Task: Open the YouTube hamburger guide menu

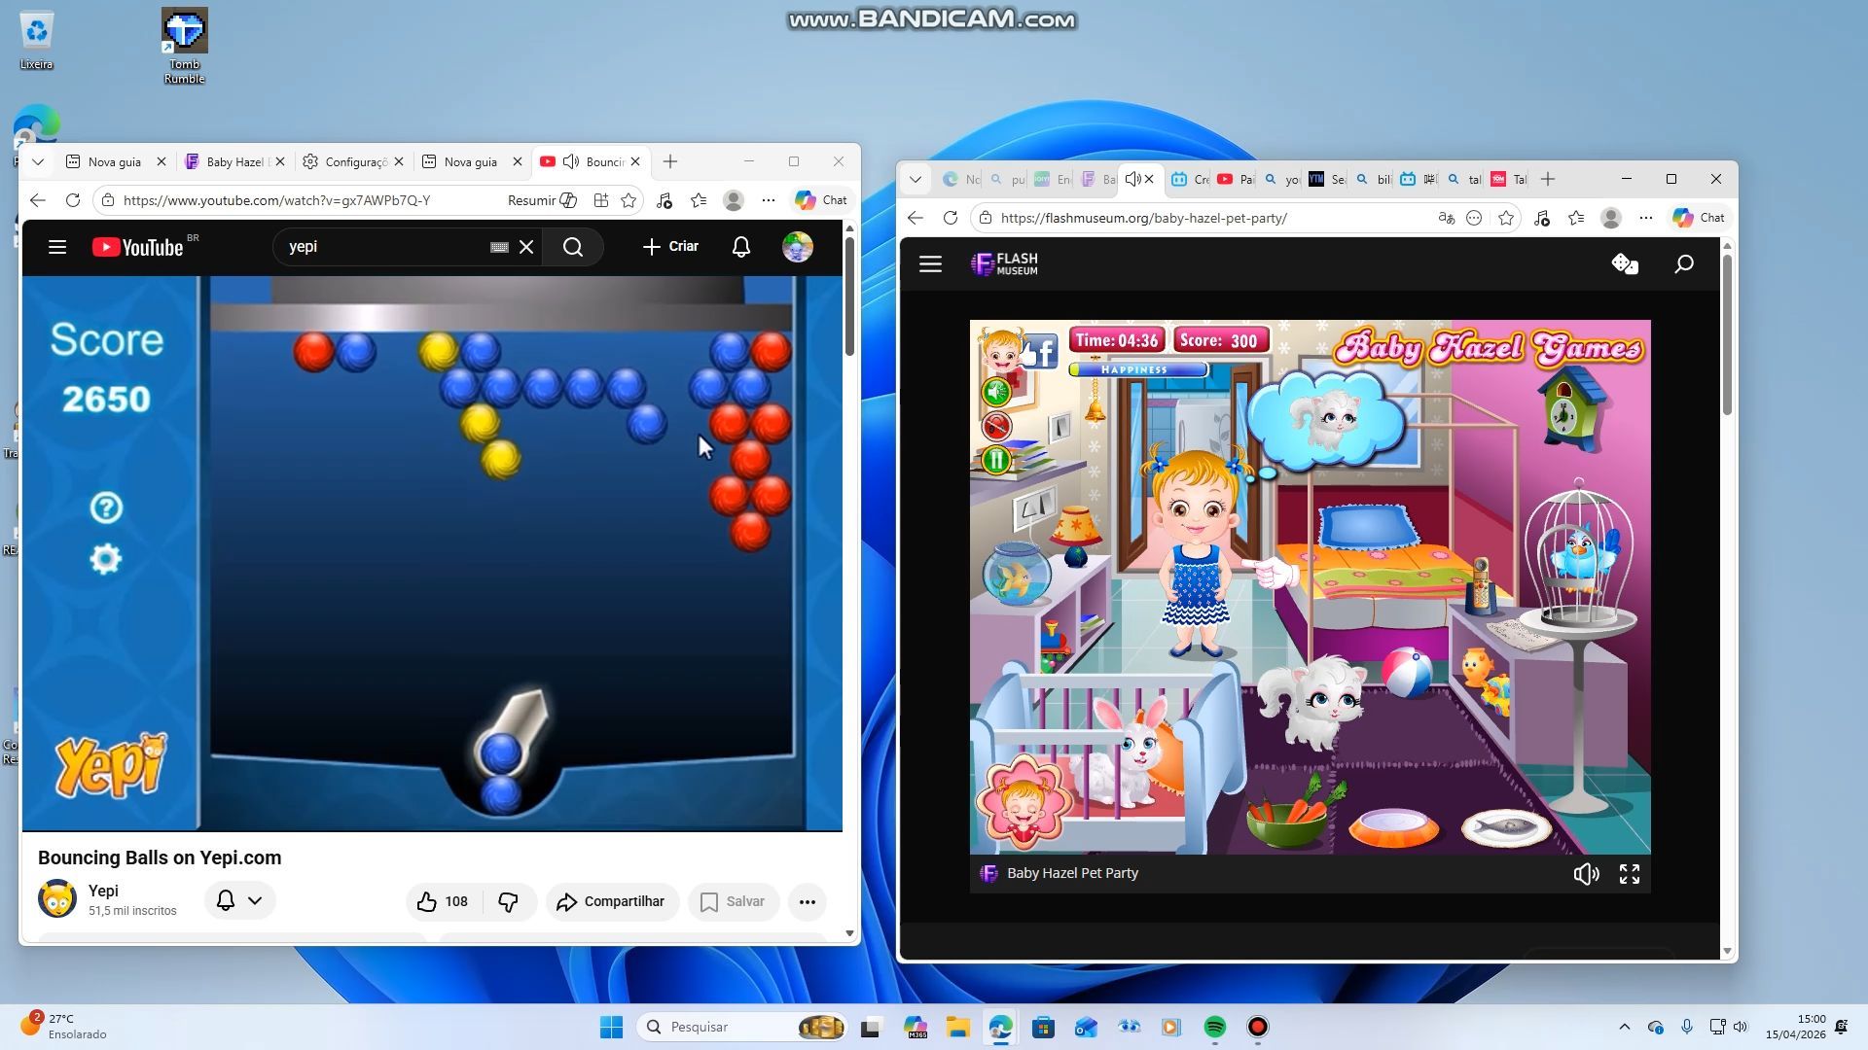Action: click(57, 247)
